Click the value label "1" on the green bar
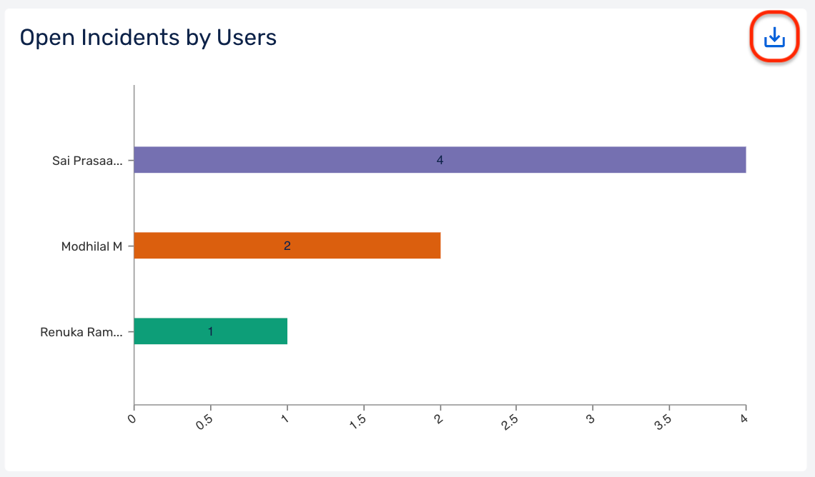This screenshot has width=815, height=477. click(212, 330)
